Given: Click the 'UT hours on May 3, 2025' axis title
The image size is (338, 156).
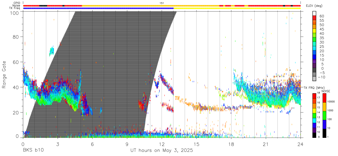Looking at the screenshot, I should click(x=162, y=150).
